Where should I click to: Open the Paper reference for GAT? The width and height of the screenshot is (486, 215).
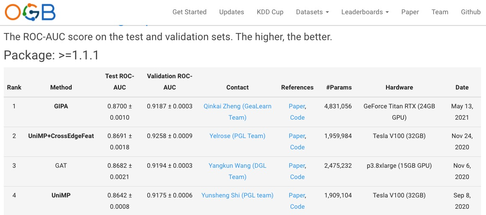pos(296,166)
